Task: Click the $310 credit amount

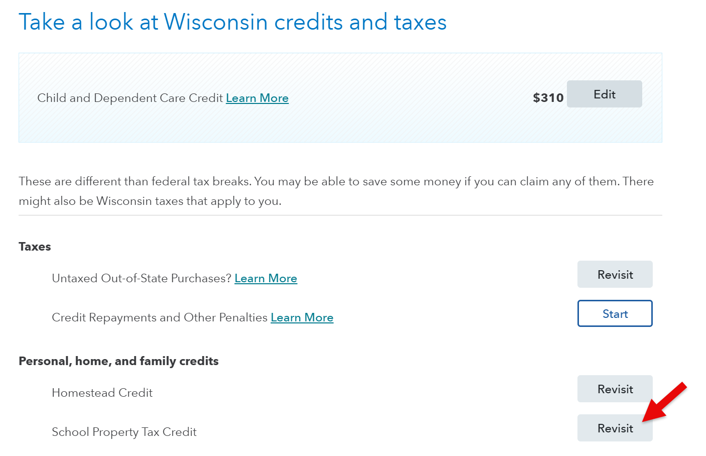Action: click(x=548, y=98)
